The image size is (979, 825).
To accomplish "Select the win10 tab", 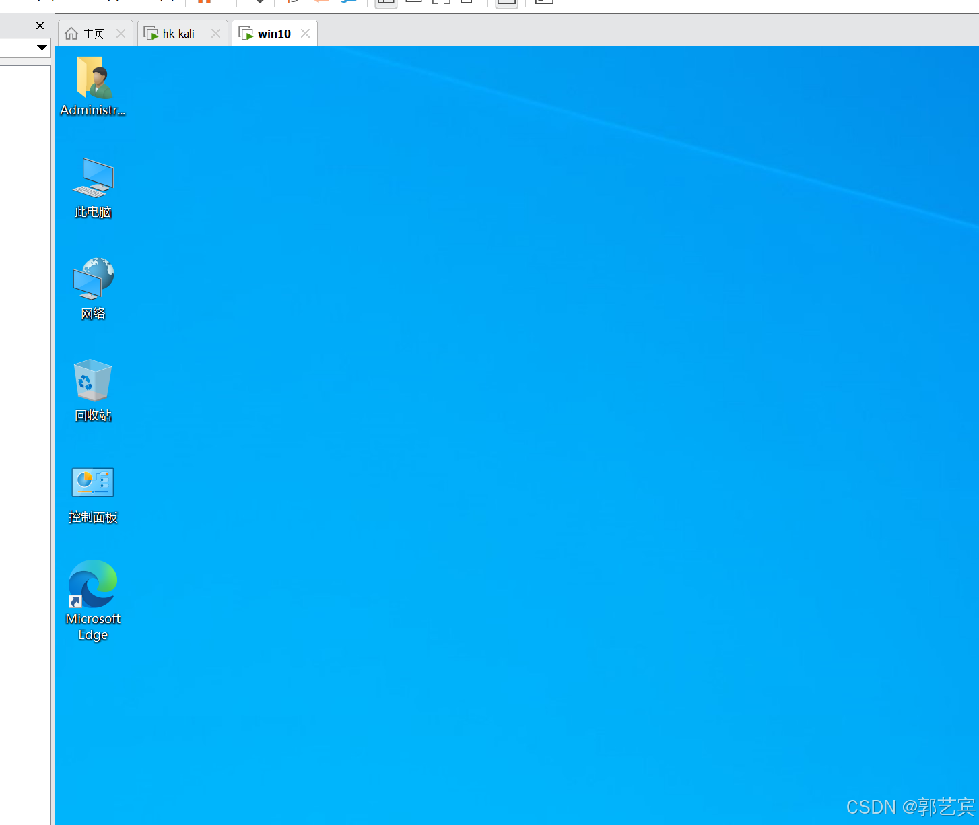I will 274,34.
